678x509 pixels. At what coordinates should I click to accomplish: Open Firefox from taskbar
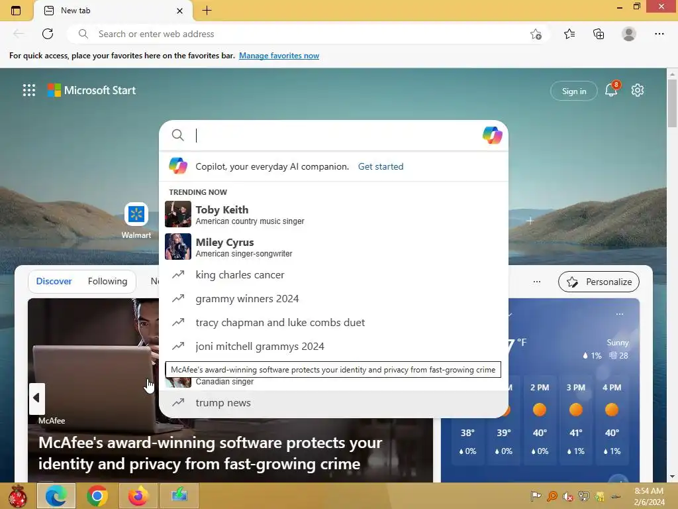click(138, 496)
